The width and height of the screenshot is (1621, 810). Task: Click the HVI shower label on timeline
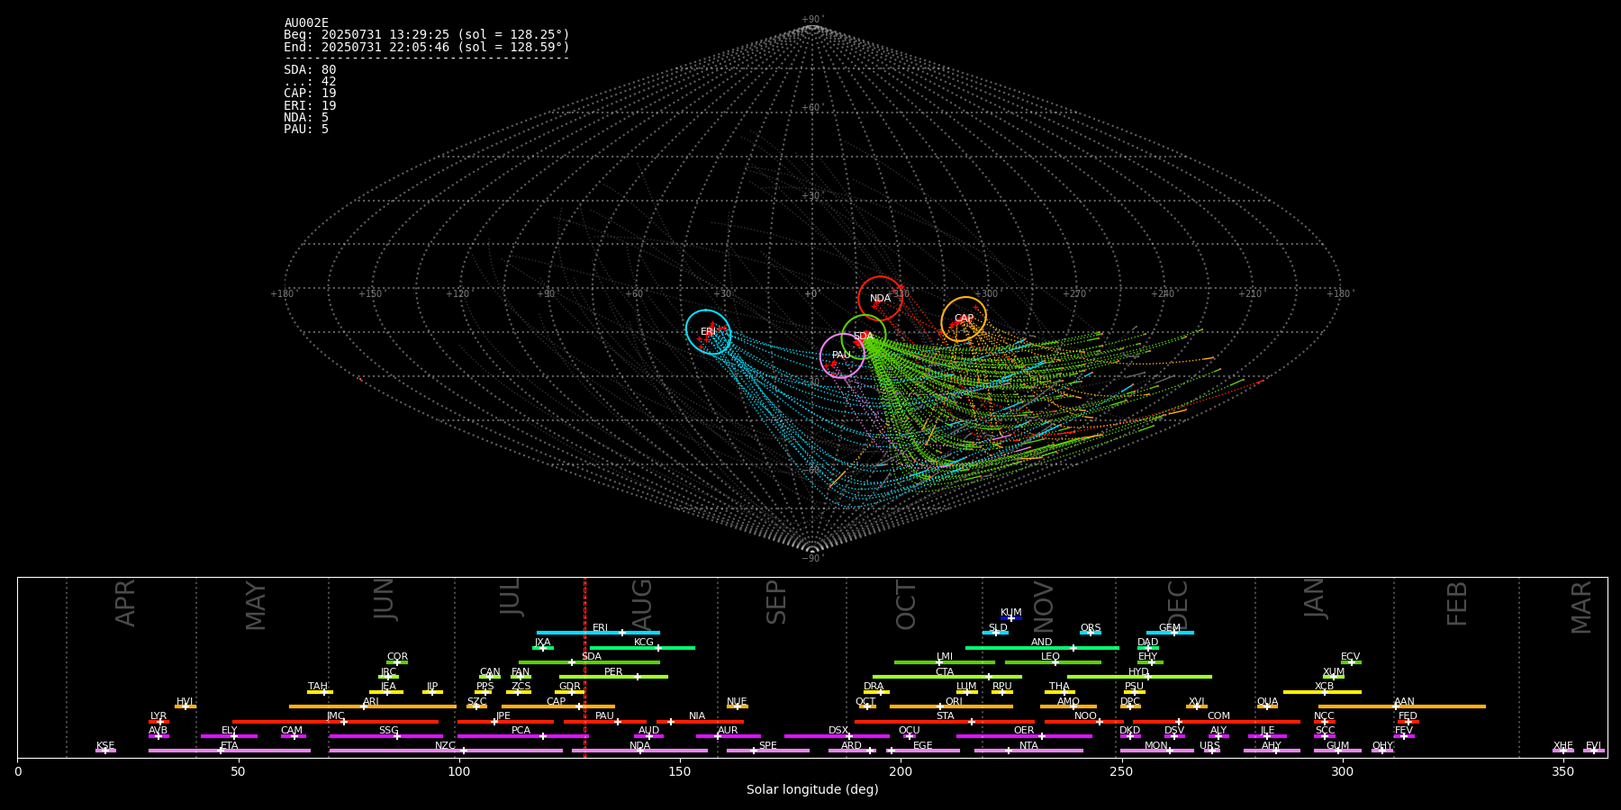click(x=185, y=702)
